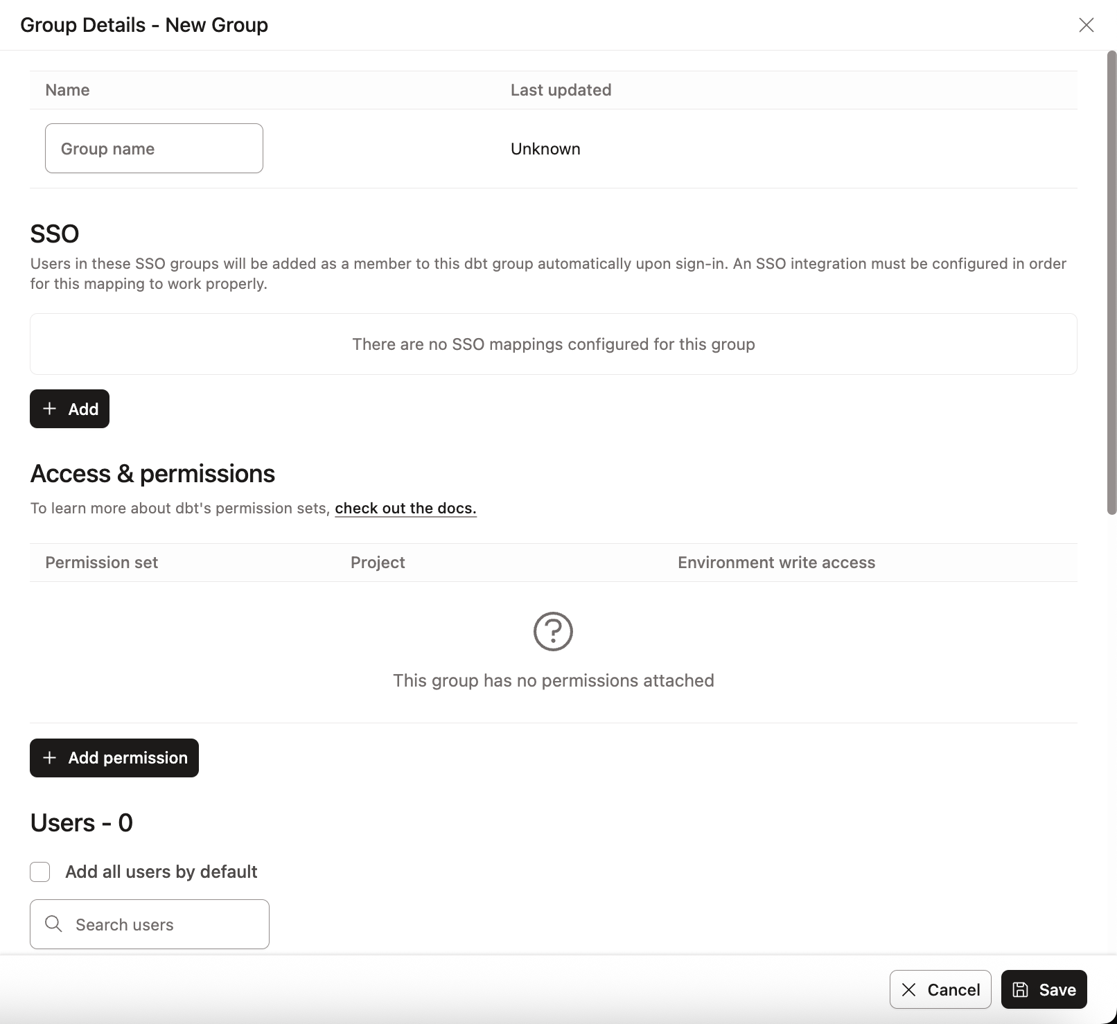Image resolution: width=1117 pixels, height=1024 pixels.
Task: Cancel the group creation
Action: point(940,989)
